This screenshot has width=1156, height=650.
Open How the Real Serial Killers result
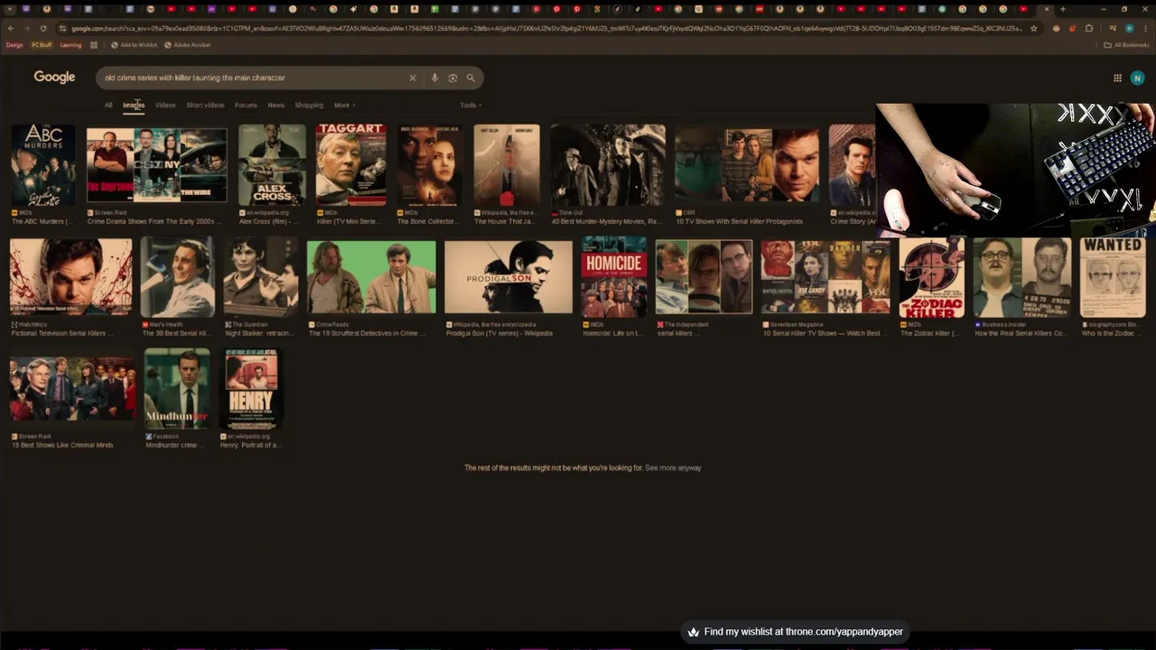pos(1022,276)
